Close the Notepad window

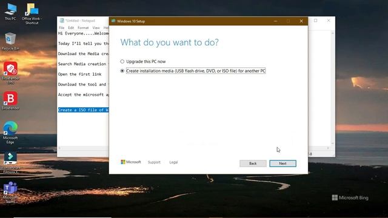329,21
